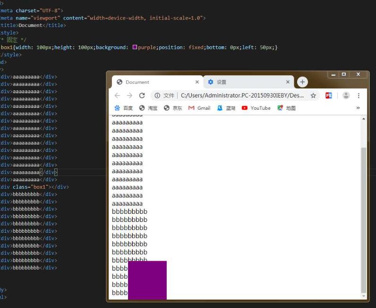
Task: Switch to the 设置 settings tab
Action: 246,82
